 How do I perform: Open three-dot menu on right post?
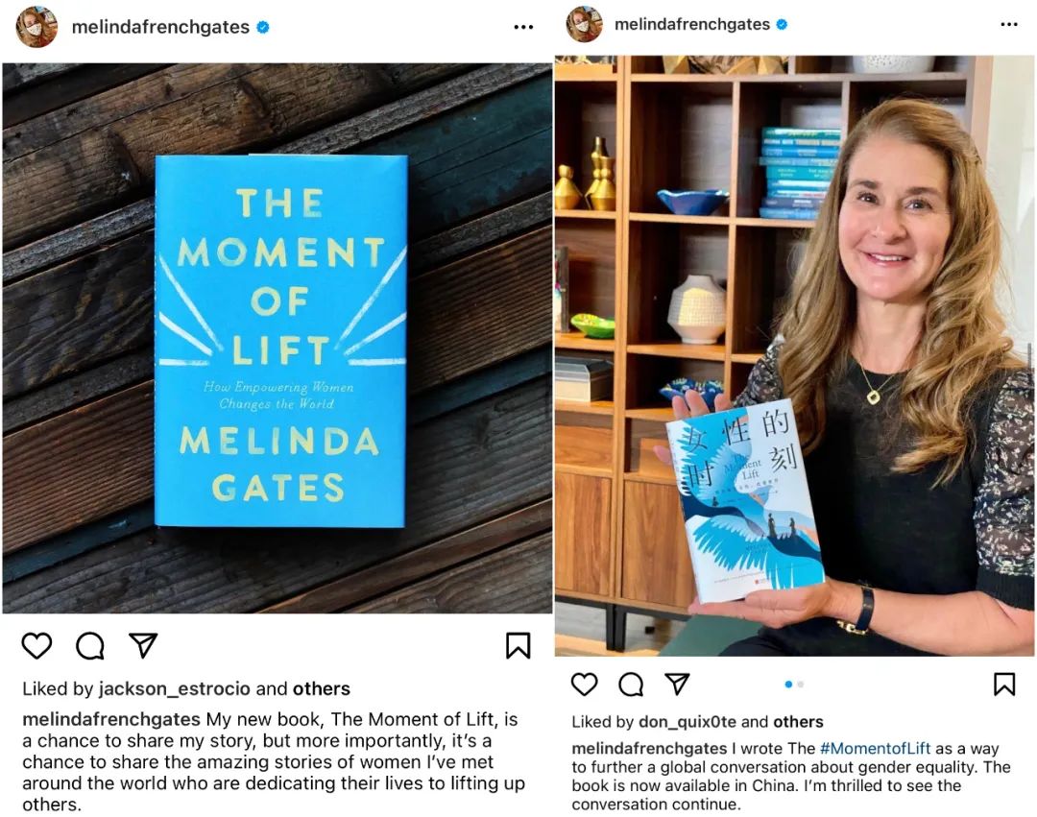point(1009,24)
